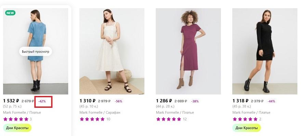Click the -38% discount label
The width and height of the screenshot is (301, 136).
[x=195, y=101]
